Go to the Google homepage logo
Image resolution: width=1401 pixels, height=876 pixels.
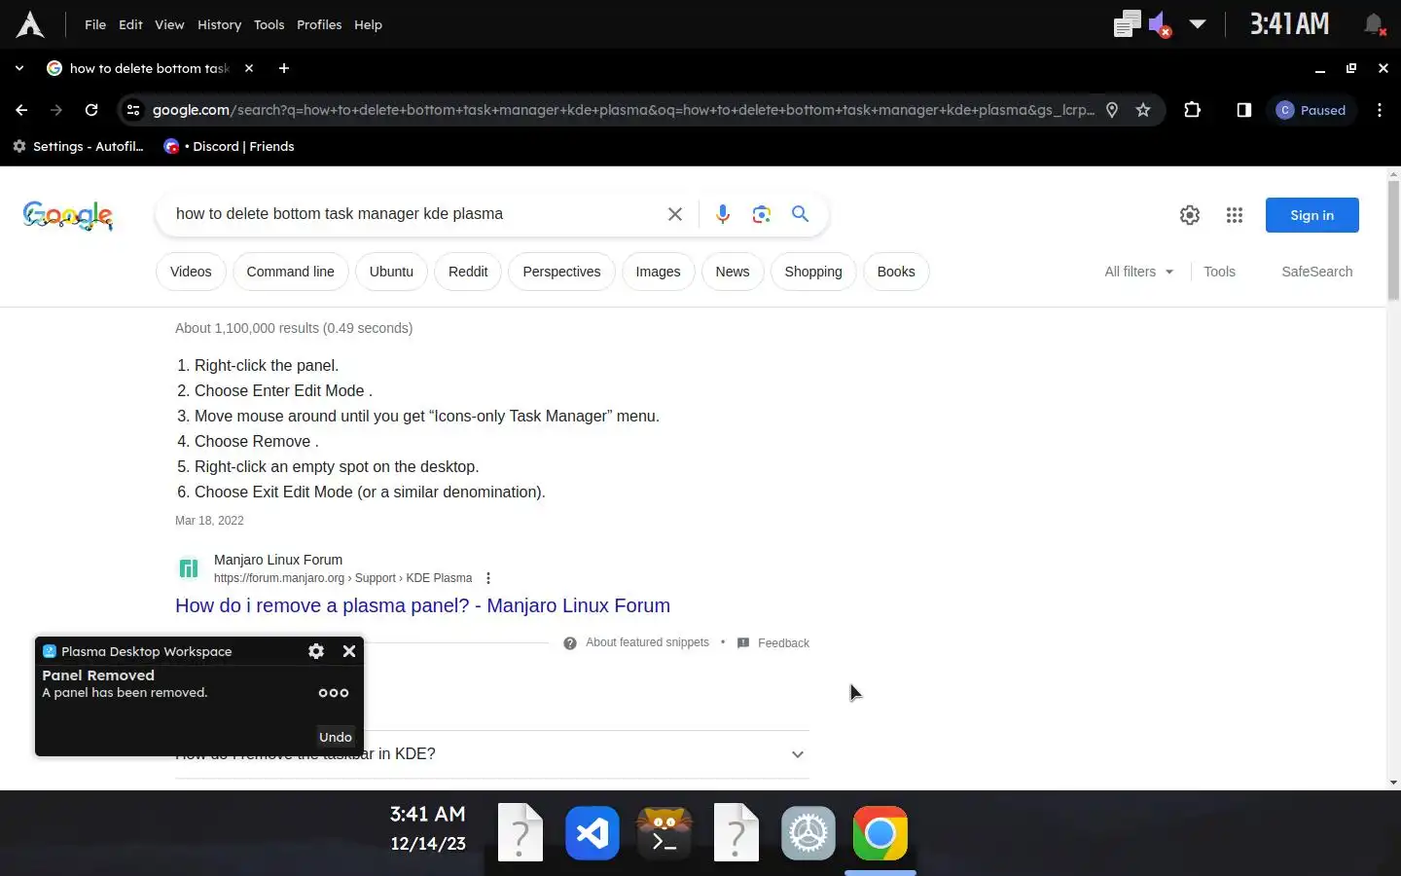(68, 215)
